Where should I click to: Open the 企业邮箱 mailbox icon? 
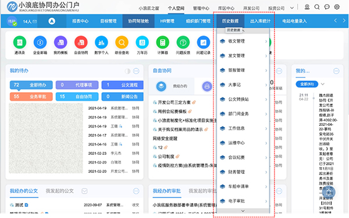tap(40, 42)
